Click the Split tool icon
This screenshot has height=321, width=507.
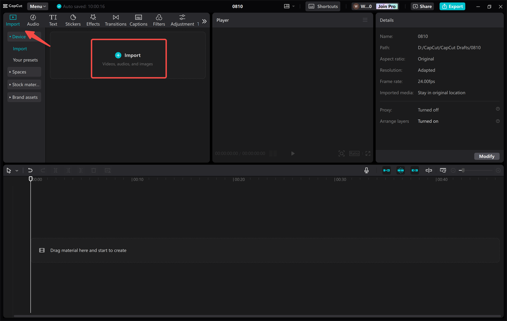55,170
